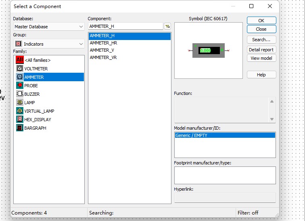Open the Search... dialog
This screenshot has width=305, height=221.
coord(261,40)
